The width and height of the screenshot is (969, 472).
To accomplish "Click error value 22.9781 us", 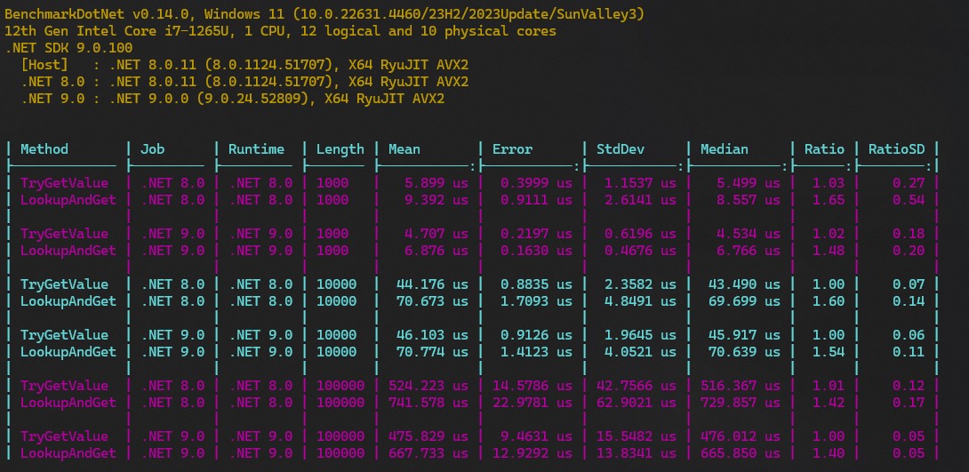I will click(x=533, y=402).
